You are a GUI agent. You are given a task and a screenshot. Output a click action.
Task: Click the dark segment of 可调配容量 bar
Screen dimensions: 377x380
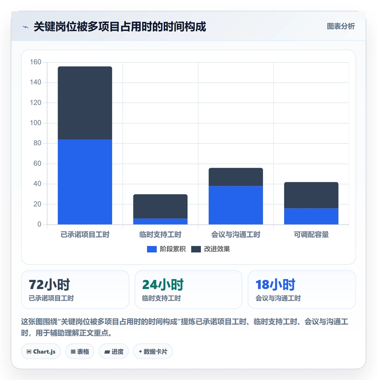311,195
